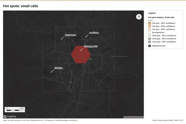Click the map scale bar
Screen dimensions: 186x124
tap(15, 109)
